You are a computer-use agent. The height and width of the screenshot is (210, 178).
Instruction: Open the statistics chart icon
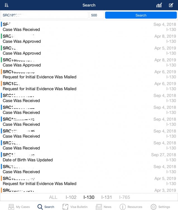coord(159,5)
